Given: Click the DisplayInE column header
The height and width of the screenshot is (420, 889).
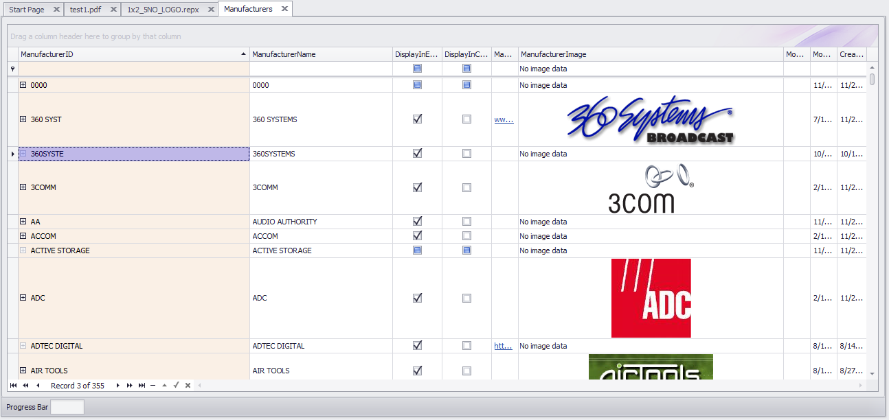Looking at the screenshot, I should click(417, 54).
